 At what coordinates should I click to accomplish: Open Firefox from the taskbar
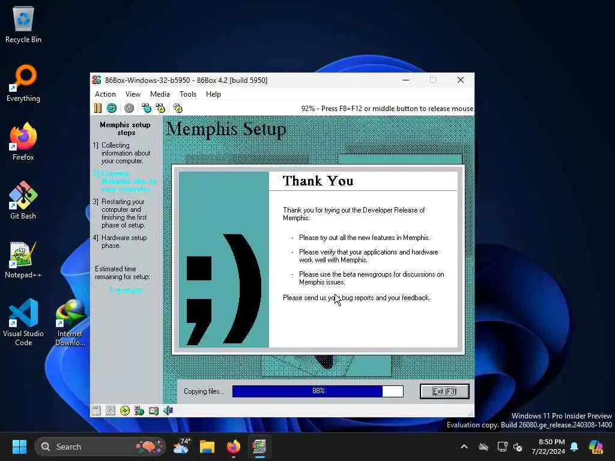tap(234, 447)
